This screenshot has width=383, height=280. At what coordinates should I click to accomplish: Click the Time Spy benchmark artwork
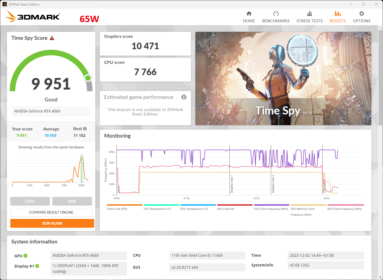coord(283,78)
